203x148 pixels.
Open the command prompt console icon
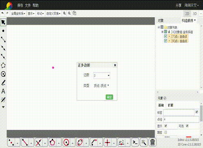[x=135, y=142]
